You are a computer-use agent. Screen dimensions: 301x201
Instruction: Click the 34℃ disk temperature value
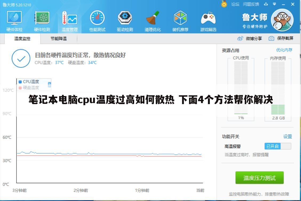pyautogui.click(x=92, y=63)
